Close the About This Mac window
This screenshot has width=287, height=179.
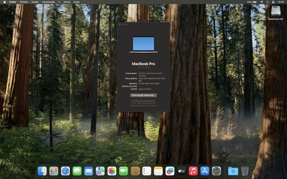(119, 24)
